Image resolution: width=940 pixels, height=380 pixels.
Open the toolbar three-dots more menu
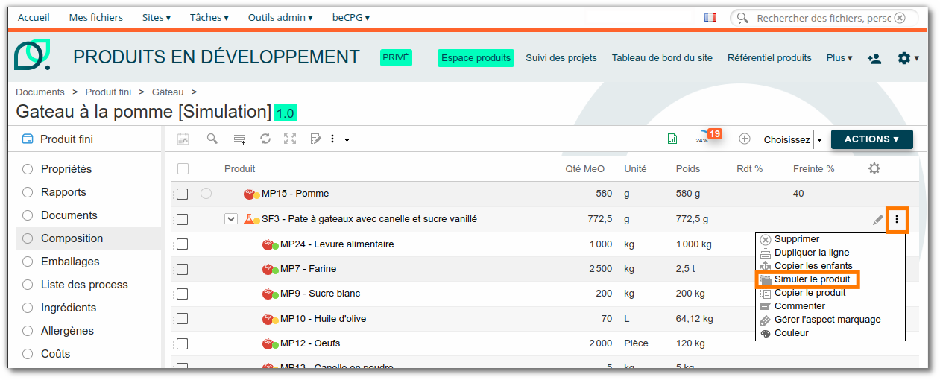332,139
